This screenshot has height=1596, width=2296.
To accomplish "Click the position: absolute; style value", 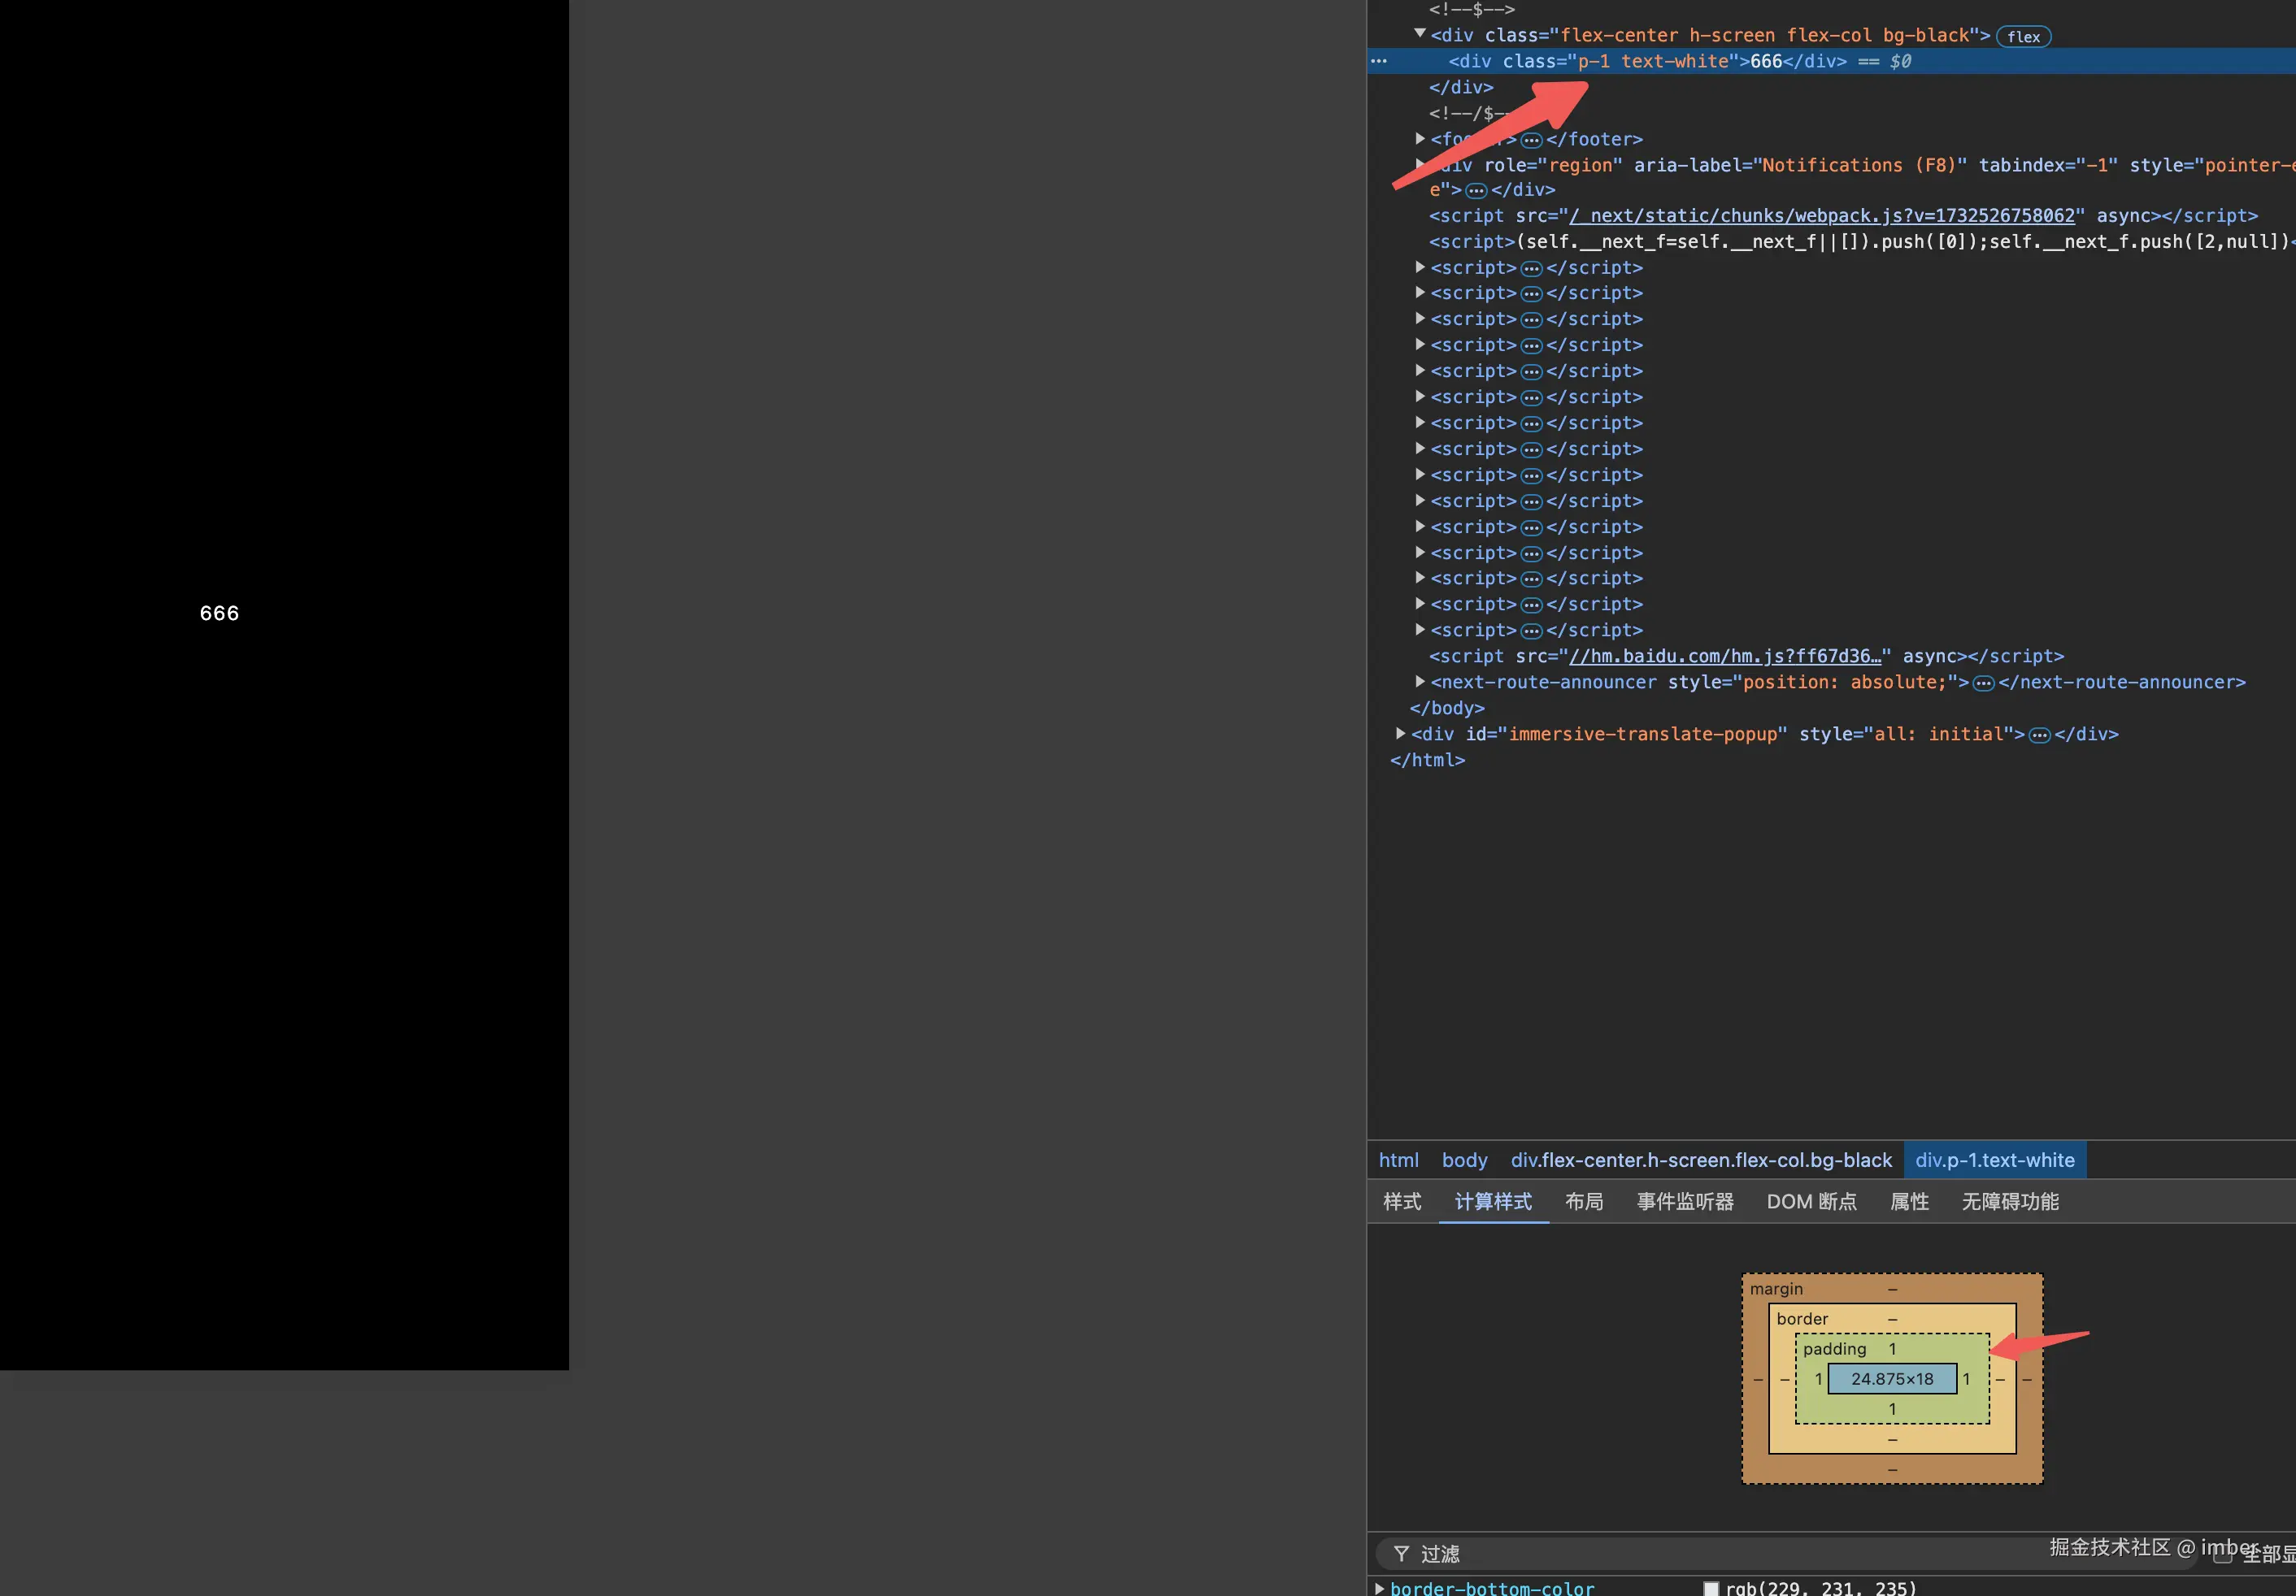I will click(x=1844, y=683).
